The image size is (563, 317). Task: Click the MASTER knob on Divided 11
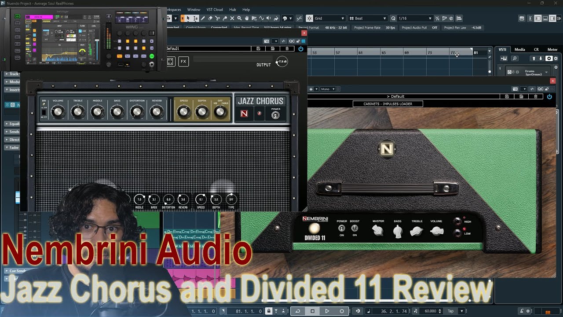click(x=378, y=230)
